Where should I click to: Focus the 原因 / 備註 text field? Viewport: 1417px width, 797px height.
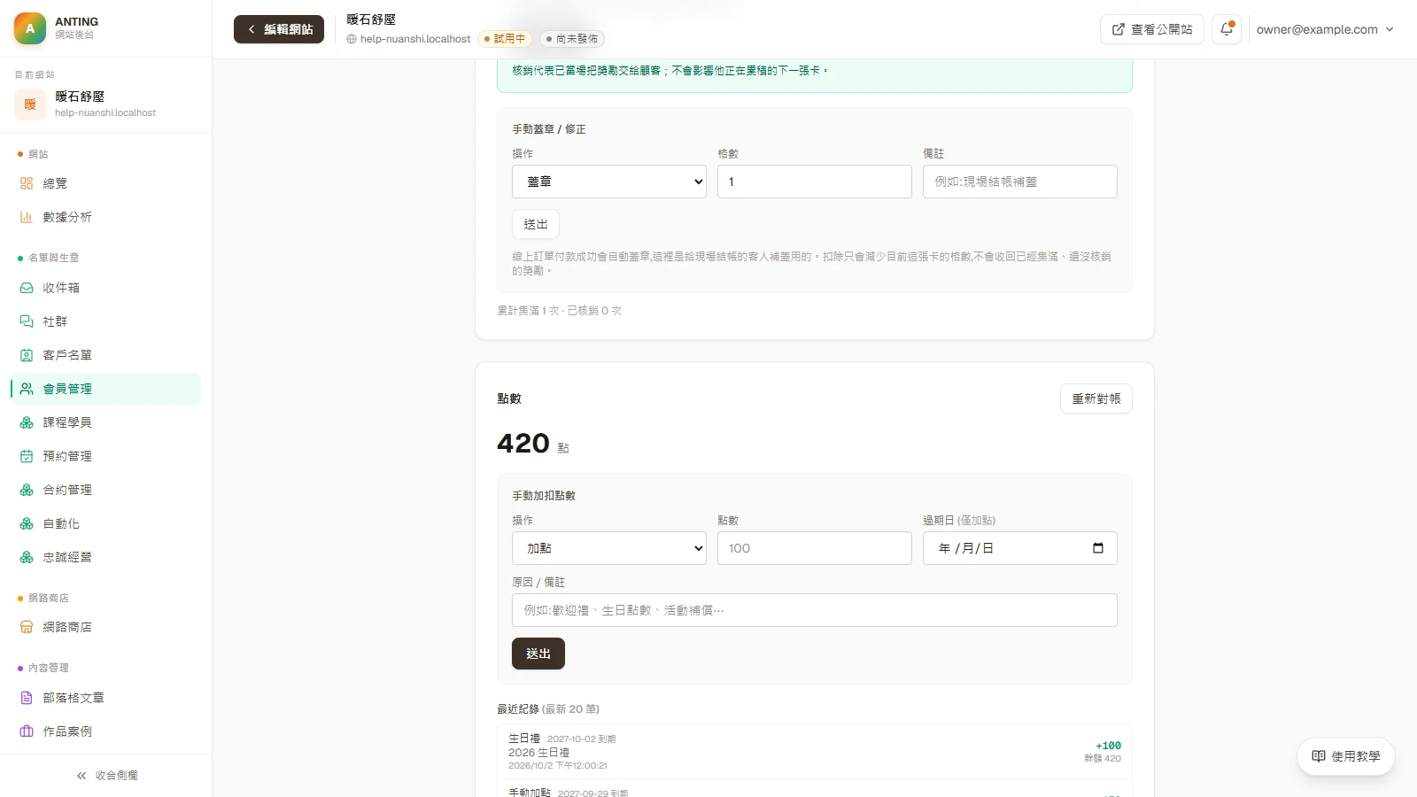pyautogui.click(x=815, y=610)
